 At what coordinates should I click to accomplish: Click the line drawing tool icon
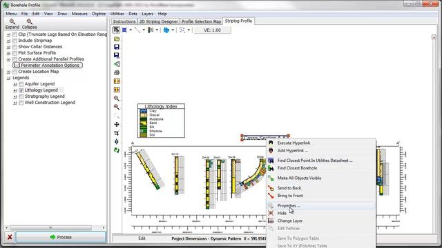(x=137, y=30)
